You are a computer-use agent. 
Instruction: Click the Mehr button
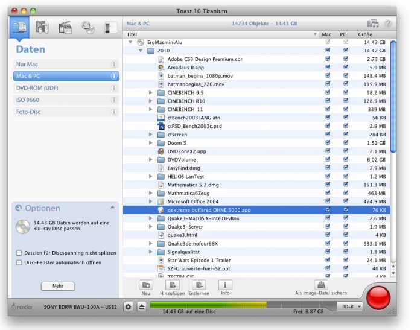click(x=58, y=286)
